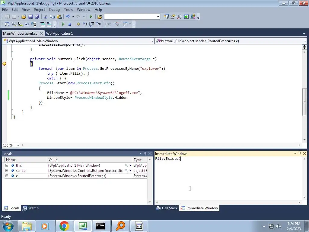
Task: Open the Windows Start button
Action: pos(8,226)
